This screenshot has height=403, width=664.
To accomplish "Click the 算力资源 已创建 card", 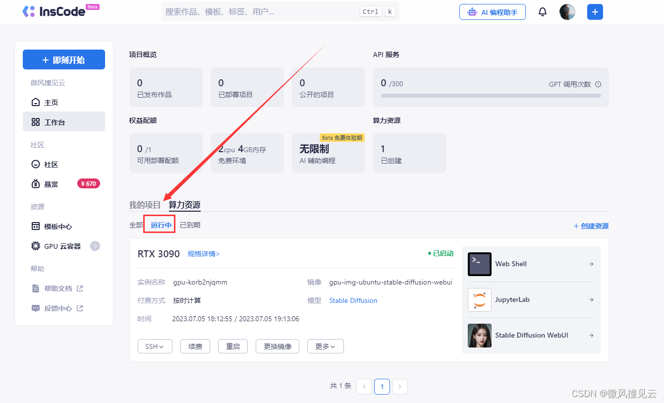I will [x=410, y=153].
